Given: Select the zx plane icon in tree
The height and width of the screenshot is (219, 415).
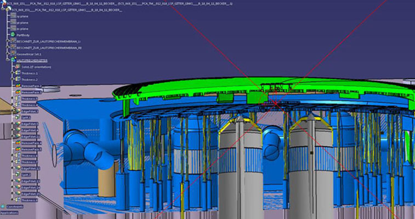Looking at the screenshot, I should pos(13,28).
